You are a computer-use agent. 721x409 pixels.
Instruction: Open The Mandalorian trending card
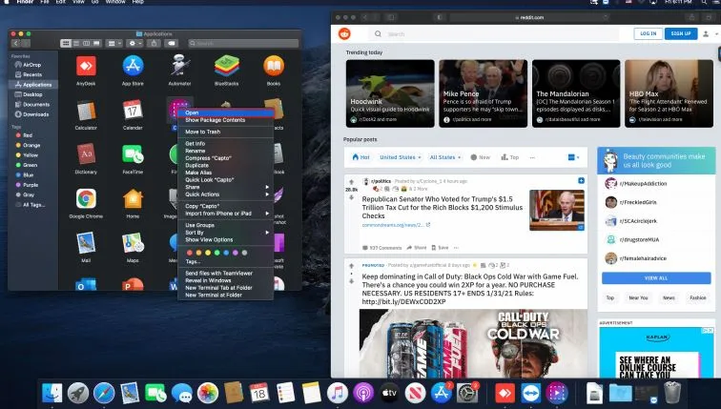(x=576, y=93)
